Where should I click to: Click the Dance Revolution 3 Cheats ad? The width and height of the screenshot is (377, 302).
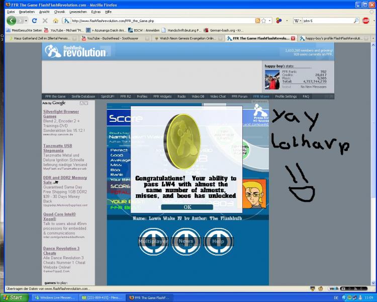pyautogui.click(x=61, y=251)
